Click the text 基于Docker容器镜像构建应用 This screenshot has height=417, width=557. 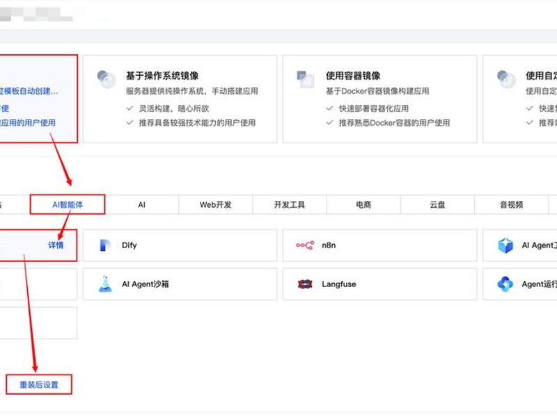click(x=377, y=91)
